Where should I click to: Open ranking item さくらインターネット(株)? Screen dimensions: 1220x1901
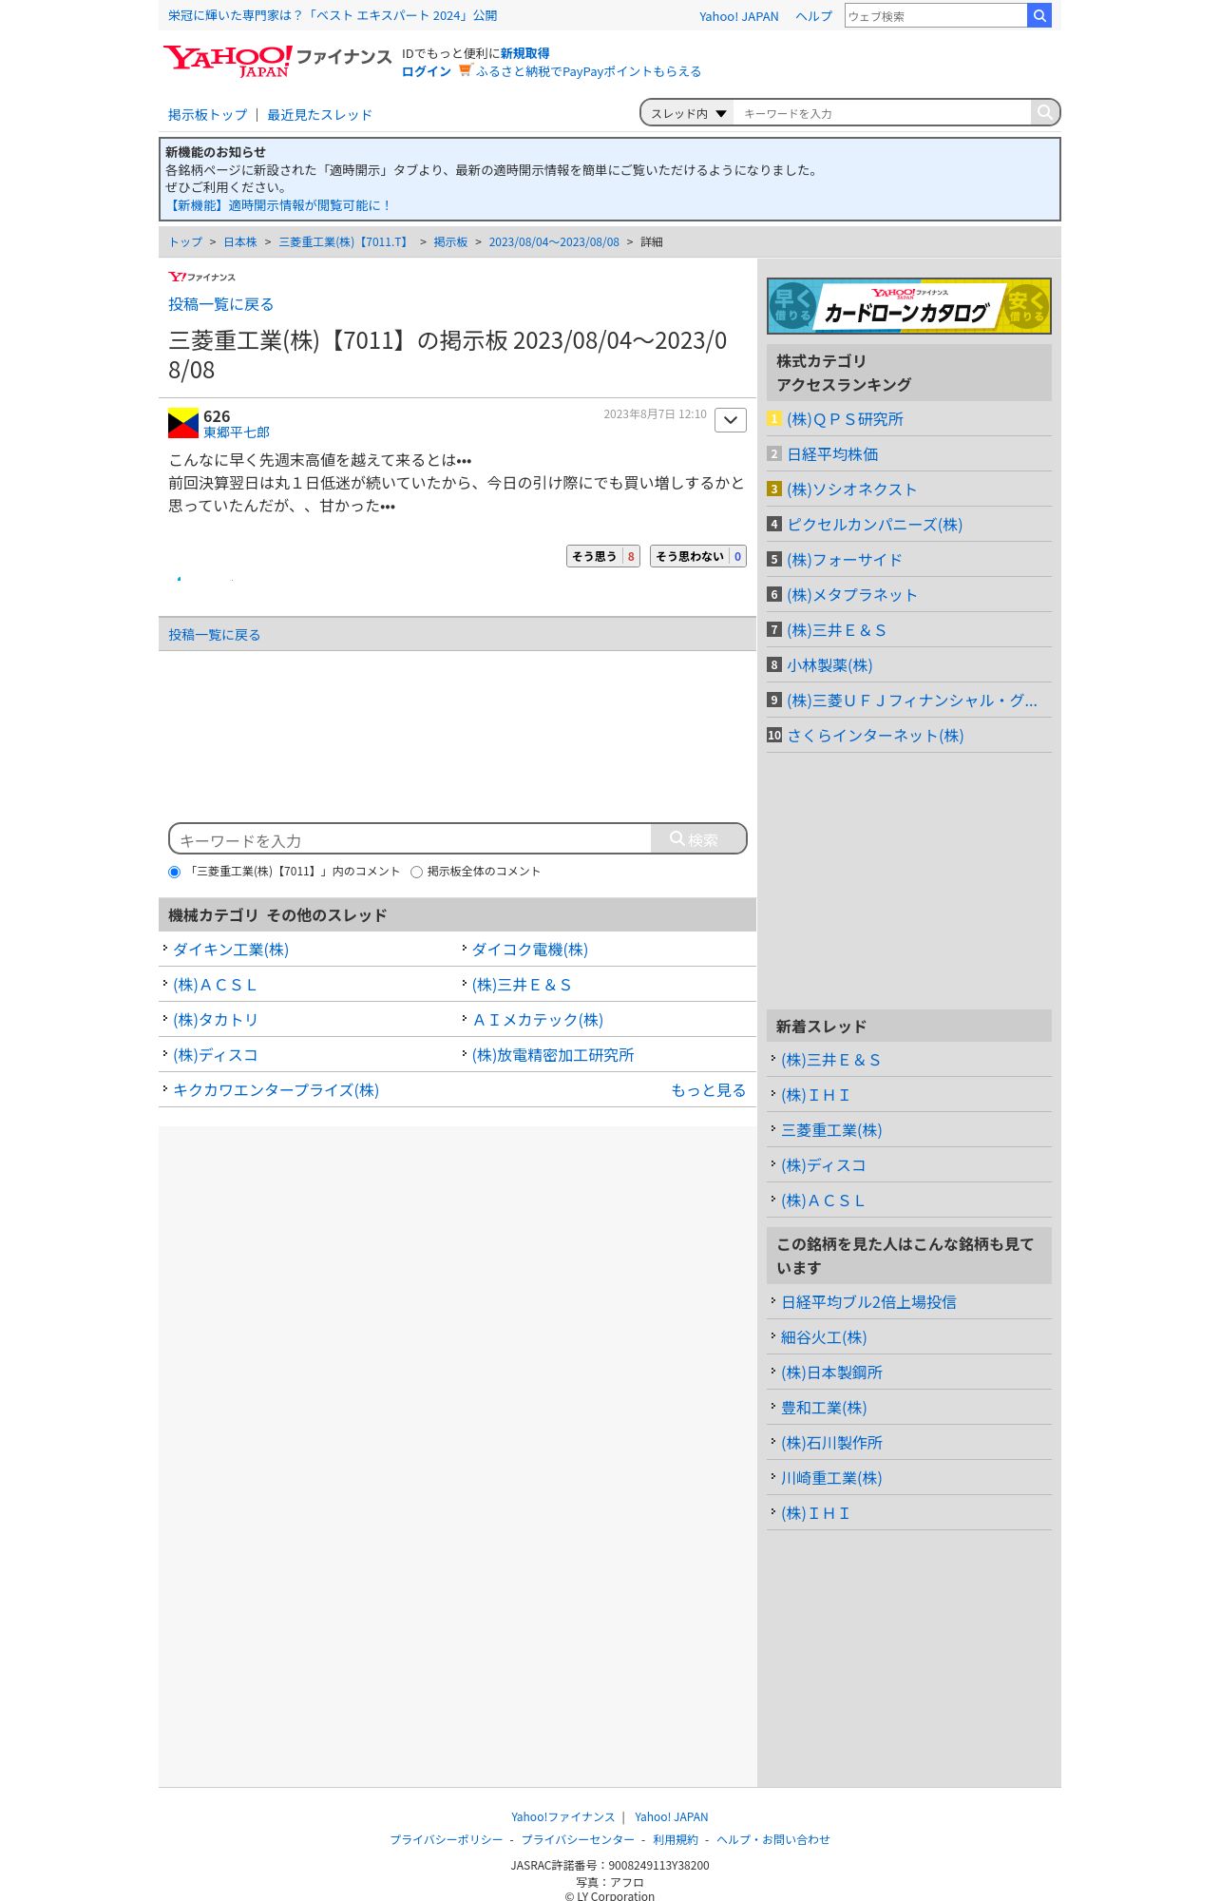[x=875, y=736]
